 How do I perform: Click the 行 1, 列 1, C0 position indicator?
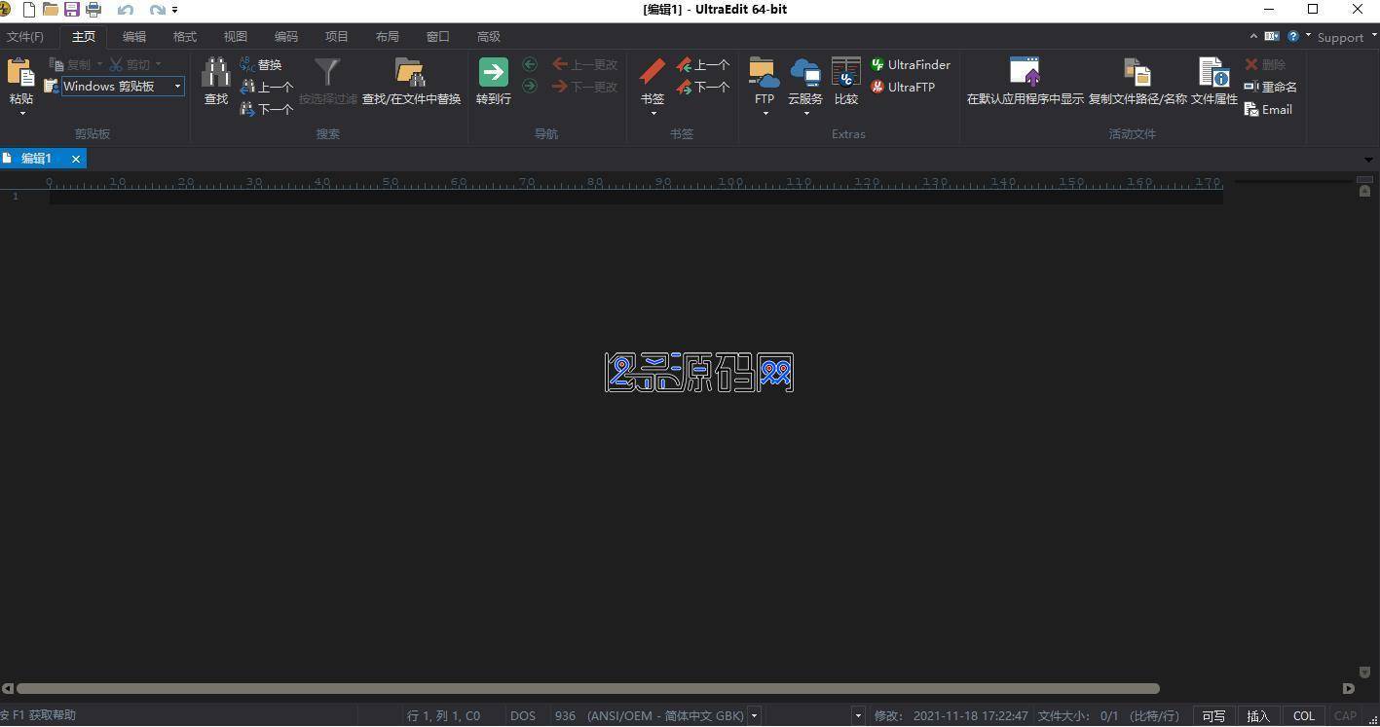click(443, 715)
